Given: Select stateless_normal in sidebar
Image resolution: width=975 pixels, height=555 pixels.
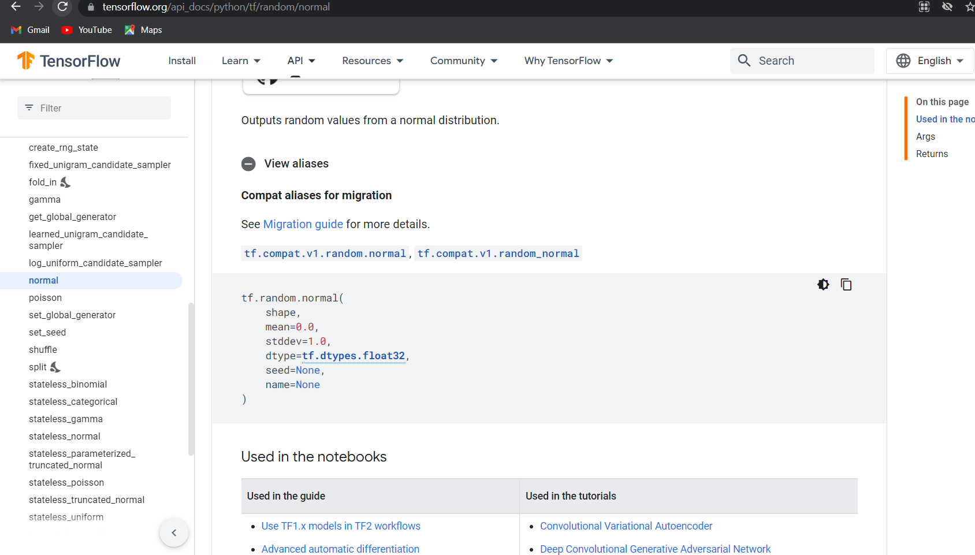Looking at the screenshot, I should [65, 437].
